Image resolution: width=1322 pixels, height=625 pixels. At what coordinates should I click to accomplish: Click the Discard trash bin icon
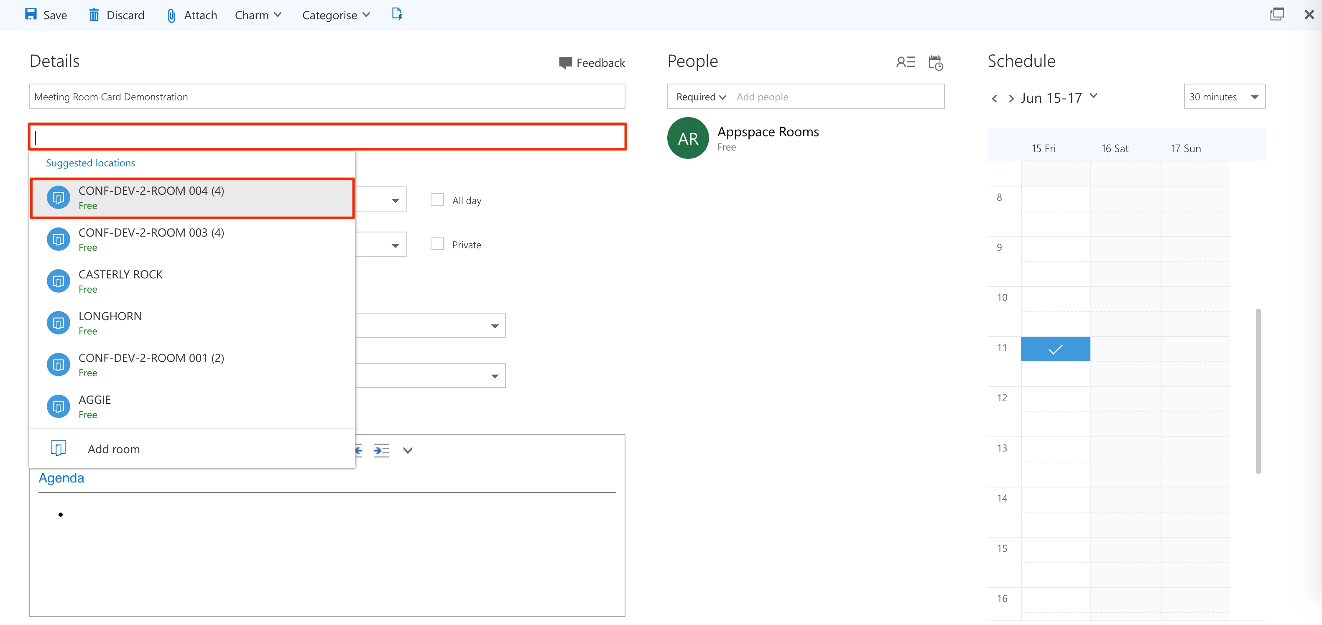click(x=94, y=15)
